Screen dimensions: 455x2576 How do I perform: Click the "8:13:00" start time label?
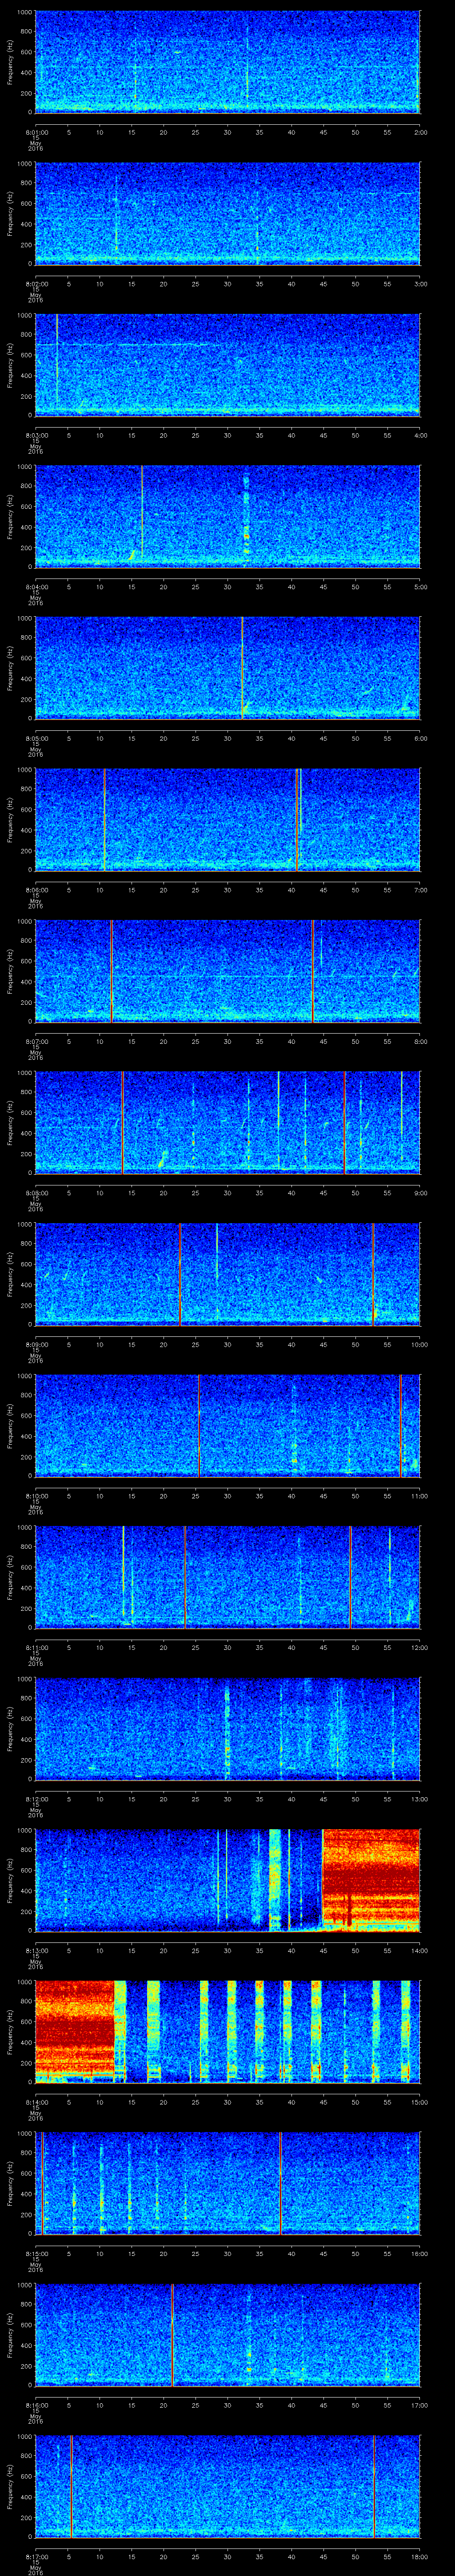point(36,1950)
